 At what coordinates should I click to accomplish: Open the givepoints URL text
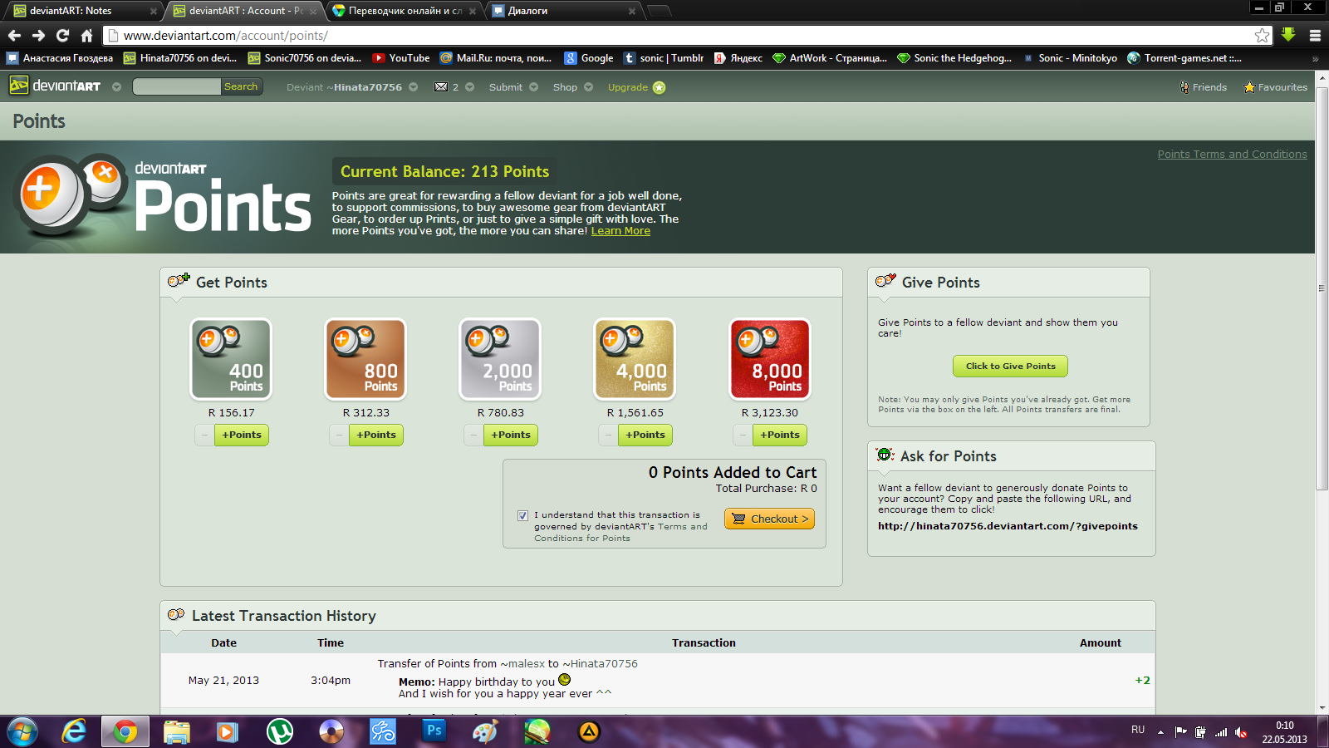pos(1008,526)
